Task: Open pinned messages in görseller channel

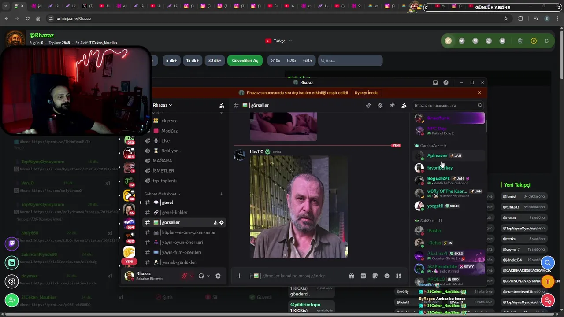Action: (392, 105)
